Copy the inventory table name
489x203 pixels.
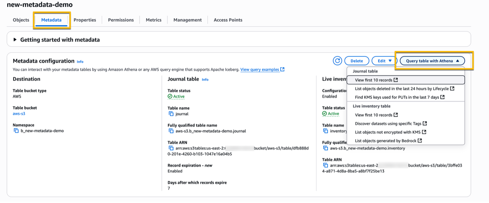326,131
